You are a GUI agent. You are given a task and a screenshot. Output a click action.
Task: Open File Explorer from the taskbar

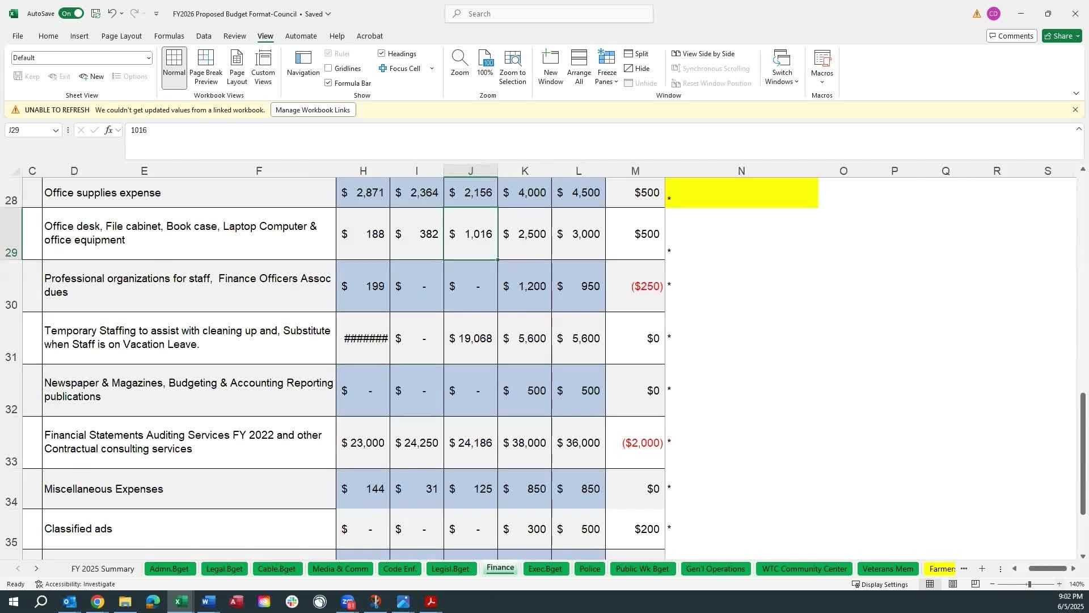125,602
